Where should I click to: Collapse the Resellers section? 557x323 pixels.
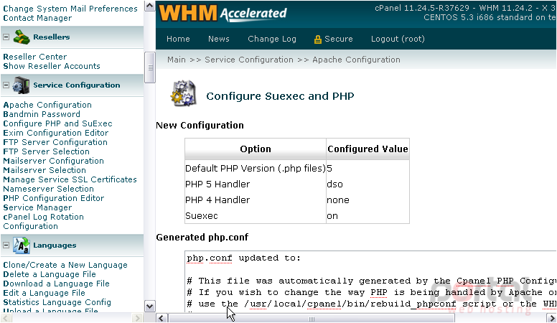pyautogui.click(x=6, y=37)
